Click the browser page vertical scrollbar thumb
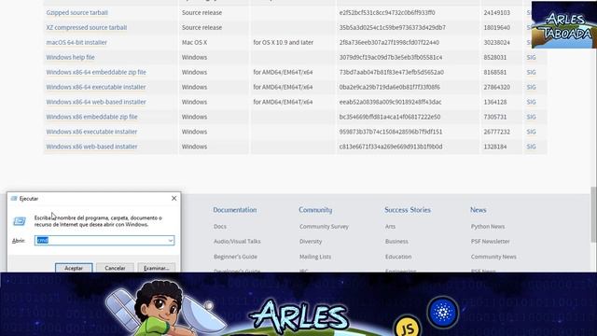597x336 pixels. [593, 214]
